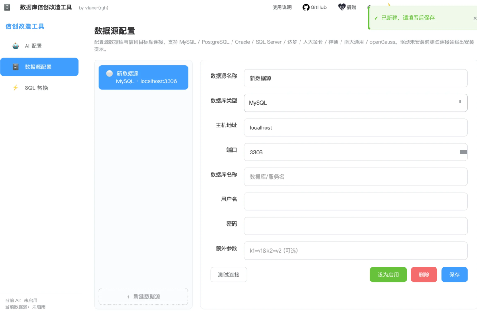The width and height of the screenshot is (477, 314).
Task: Dismiss the 已新建 notification with its X
Action: coord(475,18)
